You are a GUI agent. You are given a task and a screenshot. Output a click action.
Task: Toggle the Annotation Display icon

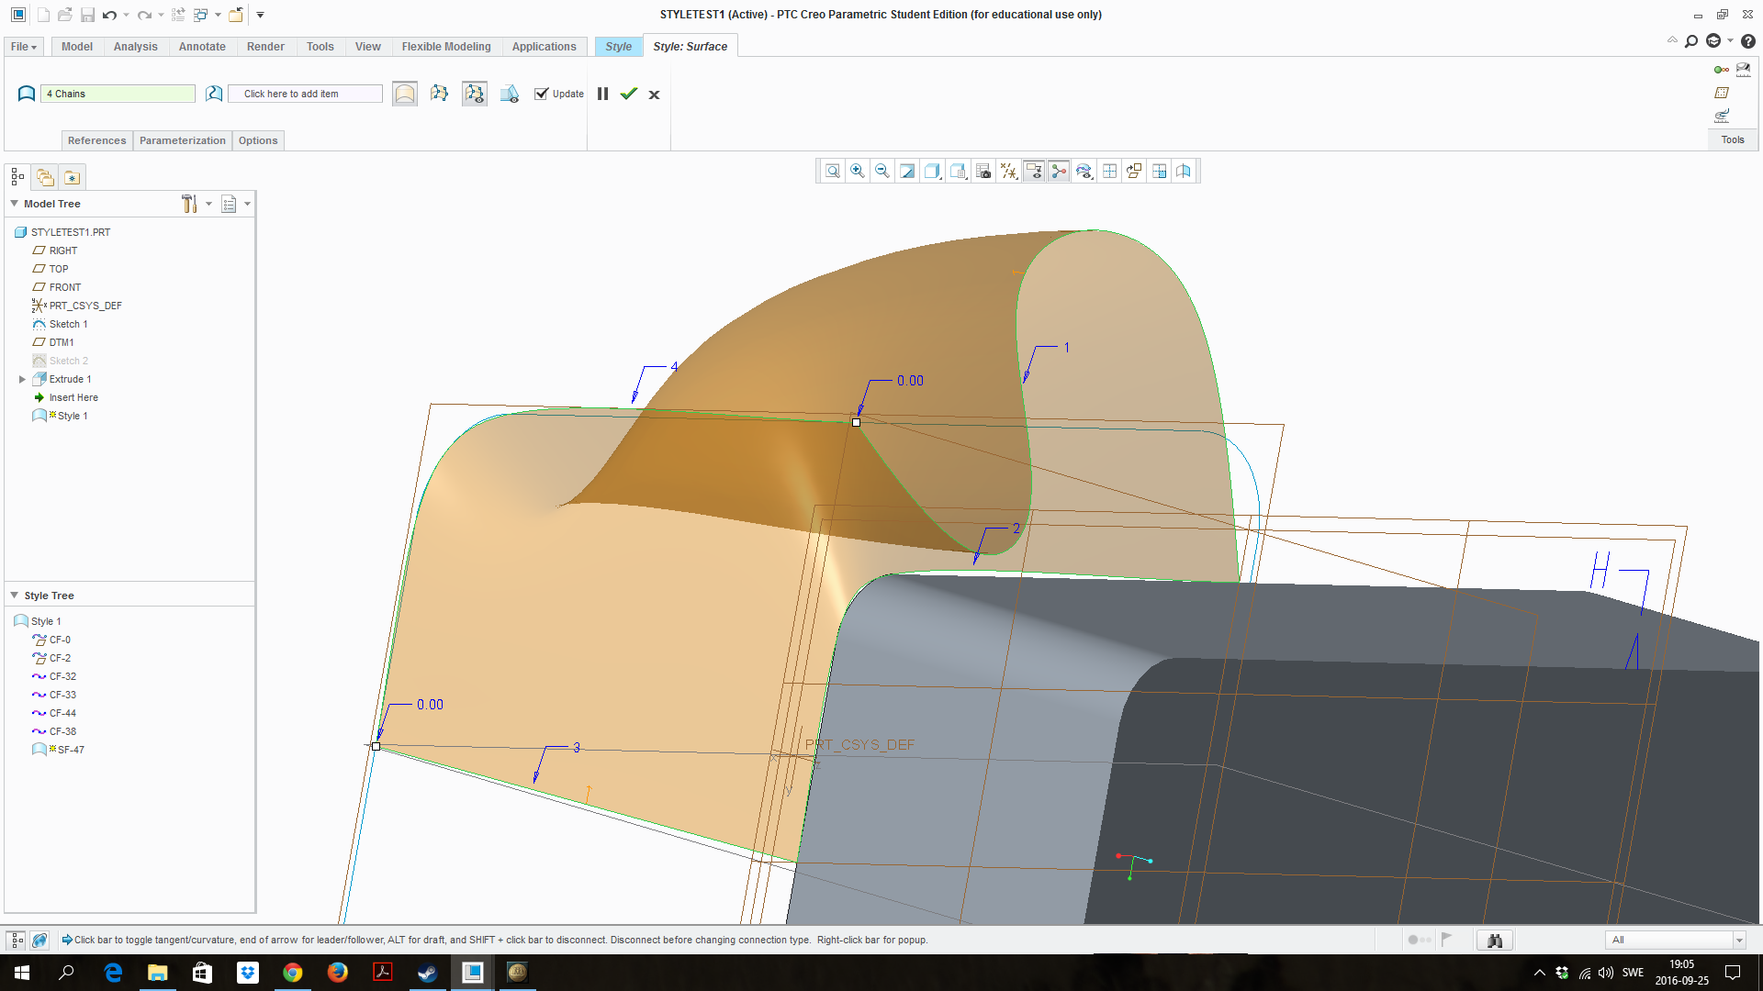1034,172
